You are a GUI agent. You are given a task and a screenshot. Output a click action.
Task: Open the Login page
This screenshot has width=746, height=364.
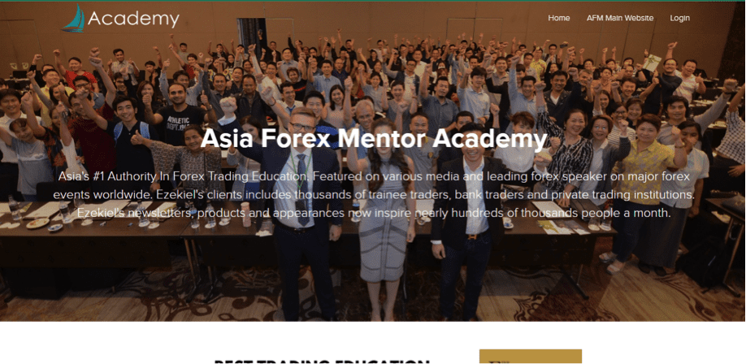point(679,18)
